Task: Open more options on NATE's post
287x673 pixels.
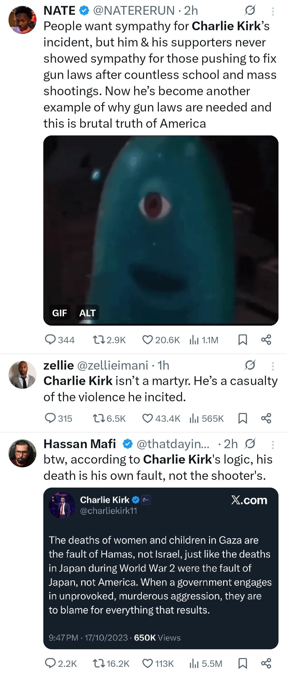Action: [x=273, y=11]
